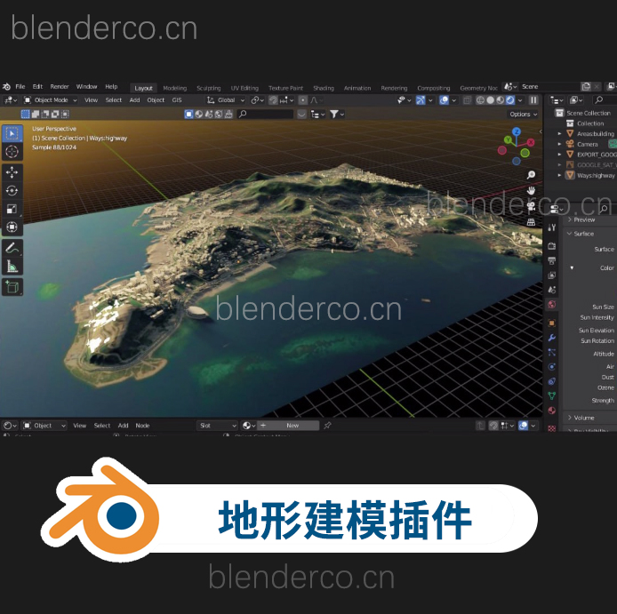Screen dimensions: 617x614
Task: Open the File menu
Action: point(20,86)
